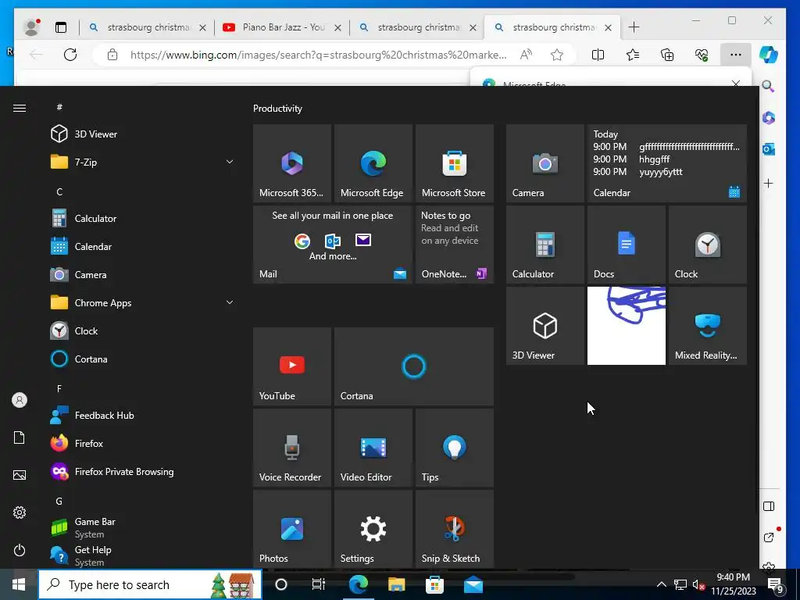Switch to the Piano Bar Jazz tab
Viewport: 800px width, 600px height.
(281, 27)
